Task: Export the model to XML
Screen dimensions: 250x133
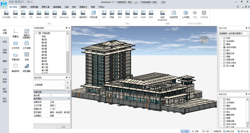Action: (x=151, y=14)
